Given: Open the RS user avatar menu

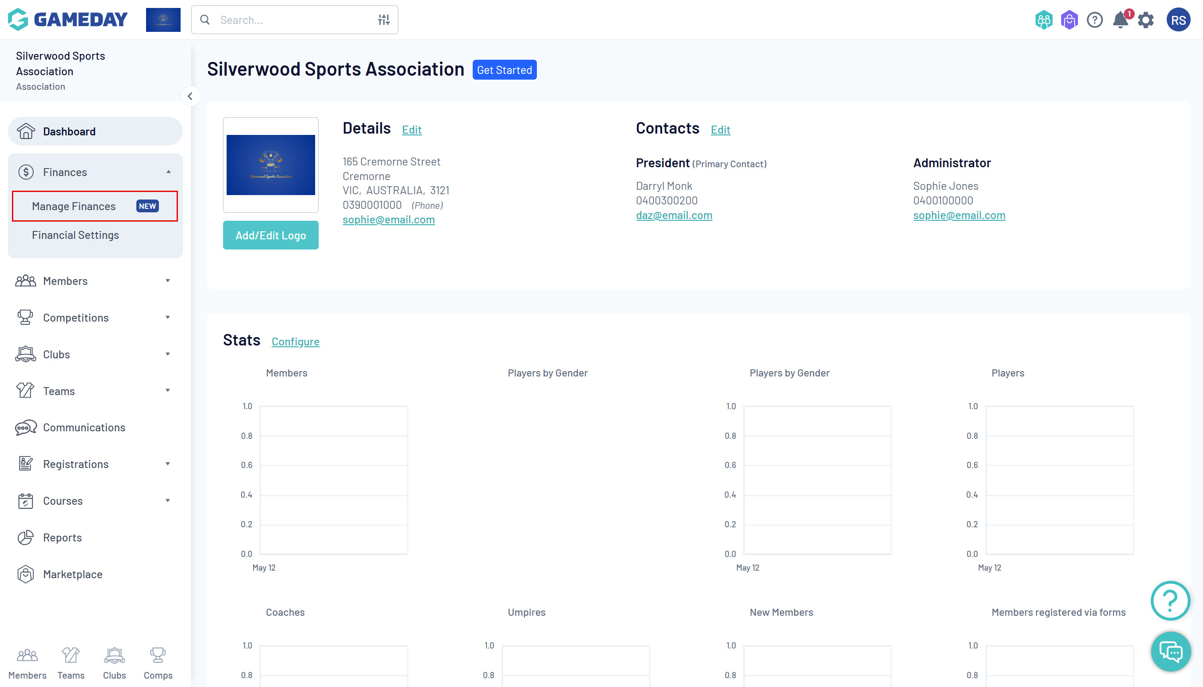Looking at the screenshot, I should [1178, 20].
